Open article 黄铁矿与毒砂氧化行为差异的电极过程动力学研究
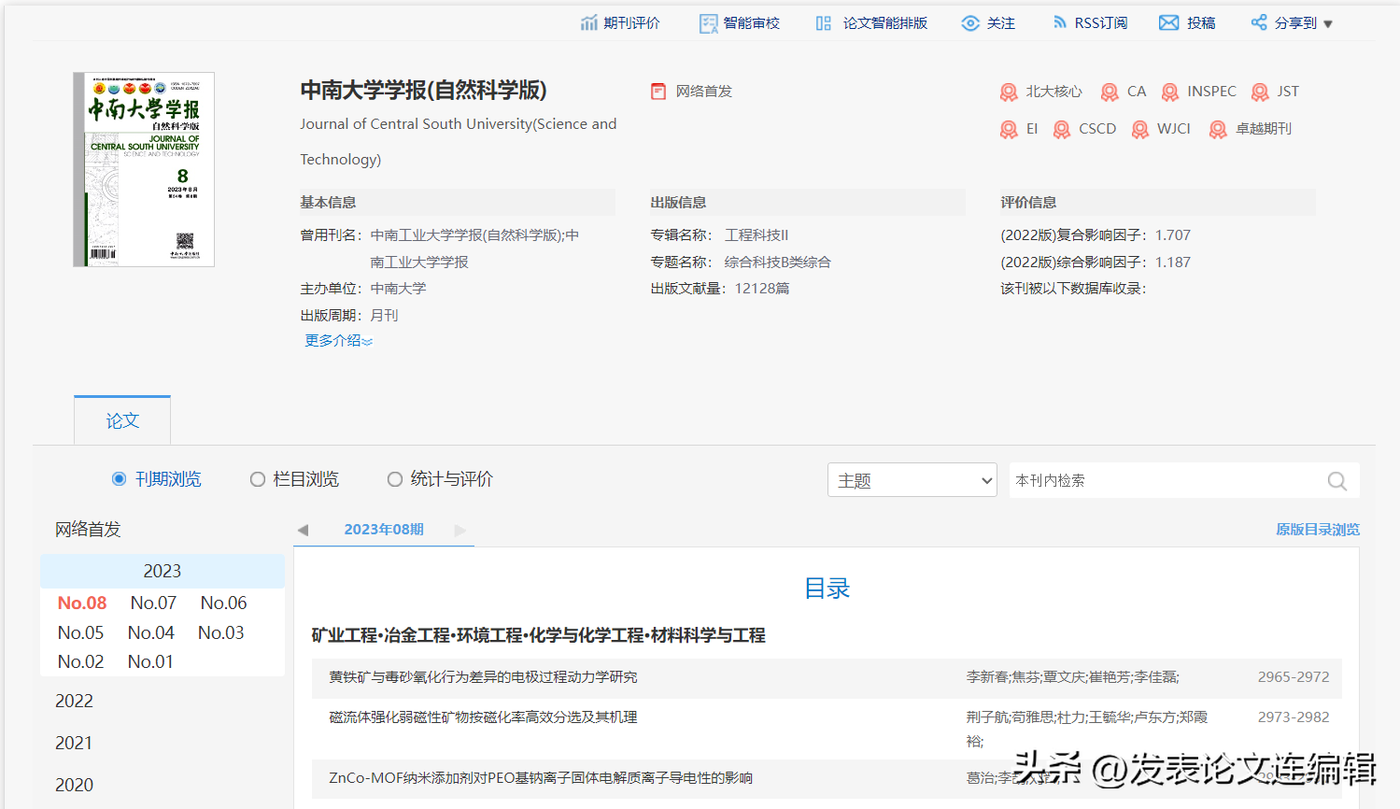The height and width of the screenshot is (809, 1400). tap(483, 677)
